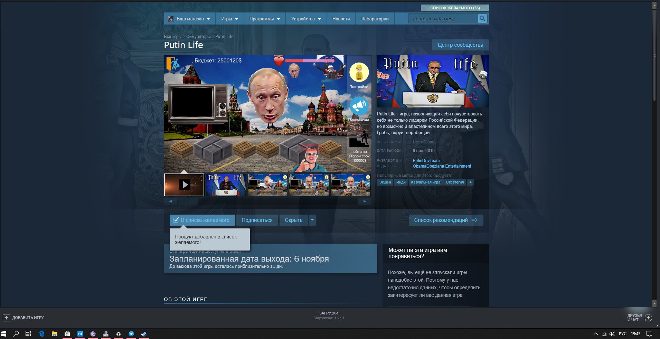The width and height of the screenshot is (660, 339).
Task: Click the page scrollbar up arrow
Action: click(x=654, y=6)
